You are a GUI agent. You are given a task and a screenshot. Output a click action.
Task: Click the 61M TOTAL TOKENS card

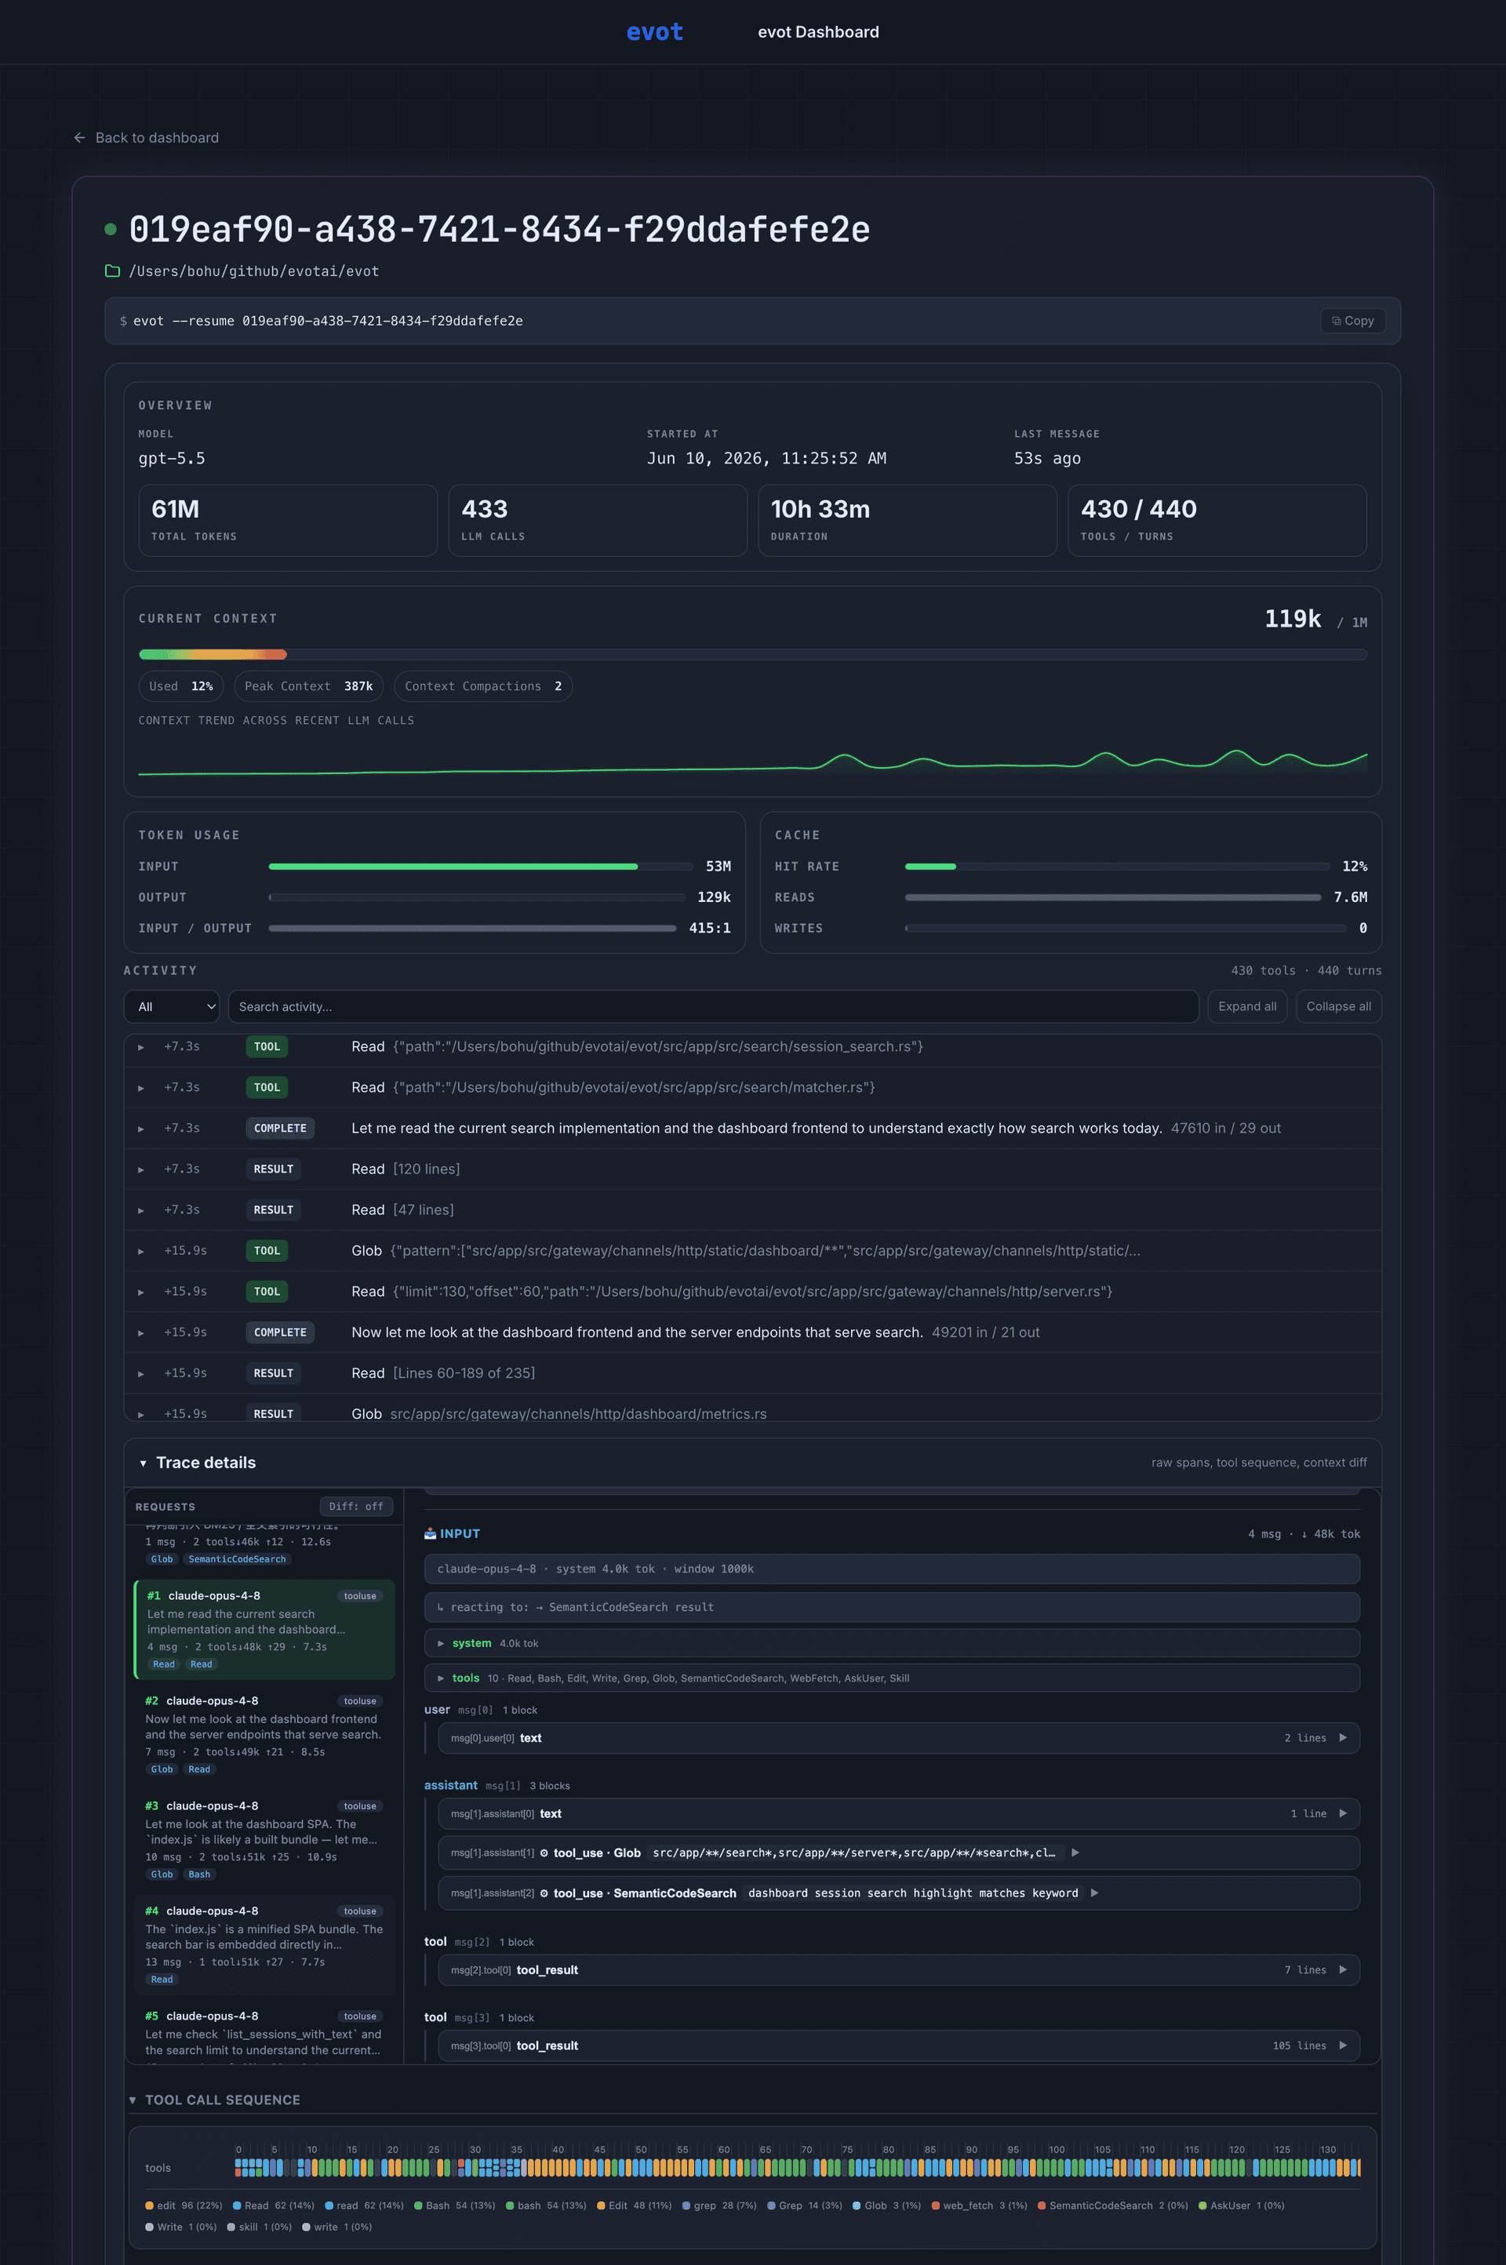tap(287, 519)
